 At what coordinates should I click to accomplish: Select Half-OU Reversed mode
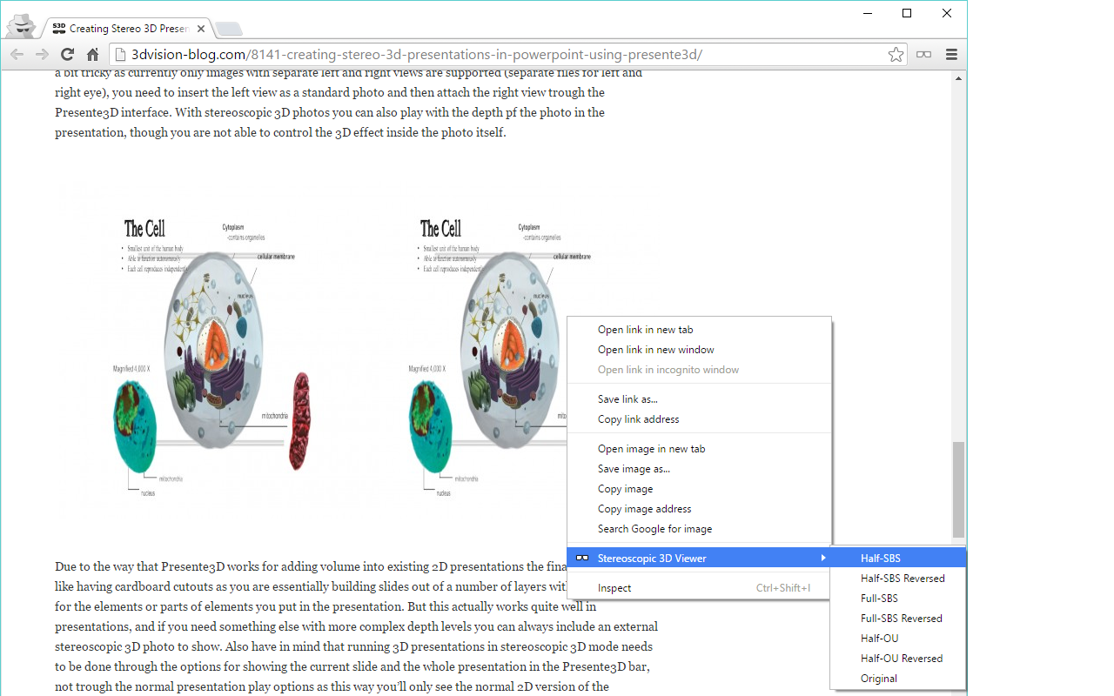pyautogui.click(x=898, y=659)
